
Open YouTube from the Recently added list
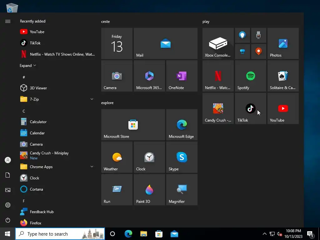[x=57, y=32]
